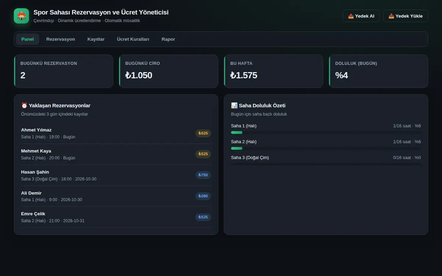The width and height of the screenshot is (442, 276).
Task: Select Hasan Şahin reservation name
Action: click(35, 172)
